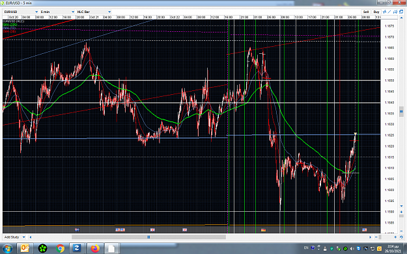Open the blue Z app in taskbar
Viewport: 407px width, 254px height.
(77, 249)
